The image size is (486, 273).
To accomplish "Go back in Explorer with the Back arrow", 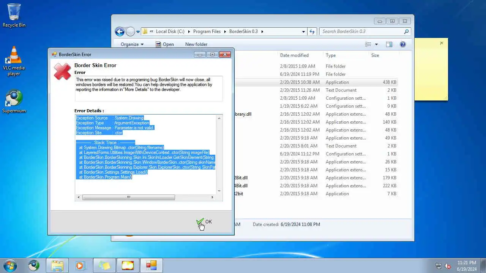I will [x=120, y=31].
